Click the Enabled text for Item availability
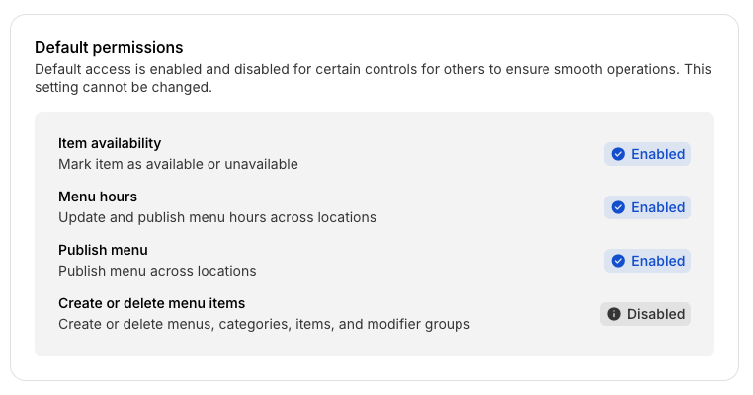 click(658, 154)
